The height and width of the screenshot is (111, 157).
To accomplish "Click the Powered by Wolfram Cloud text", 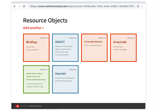I will [x=31, y=106].
